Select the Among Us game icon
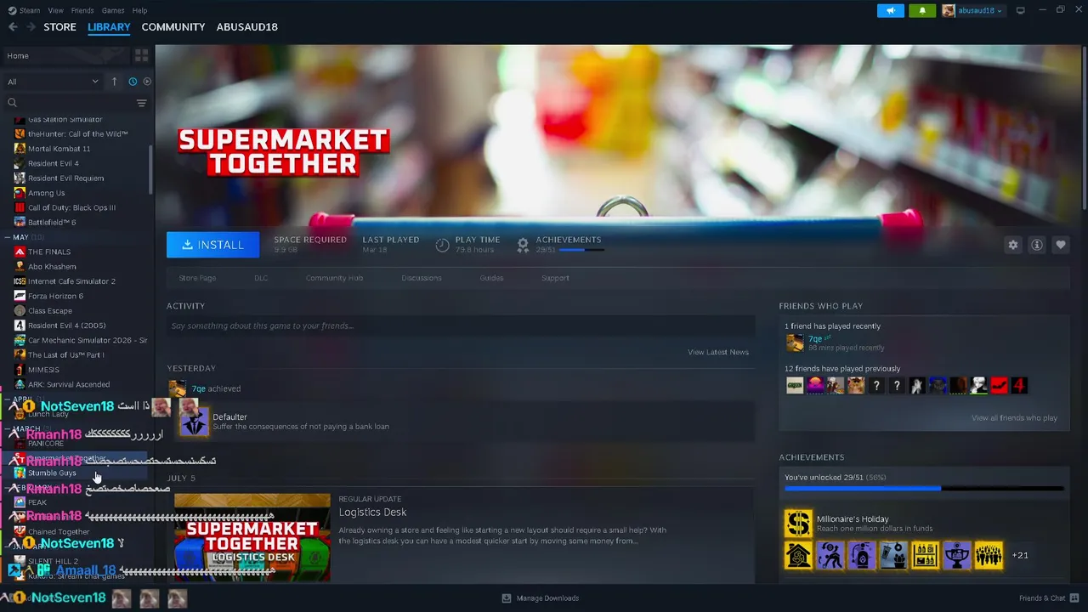The height and width of the screenshot is (612, 1088). (x=20, y=193)
